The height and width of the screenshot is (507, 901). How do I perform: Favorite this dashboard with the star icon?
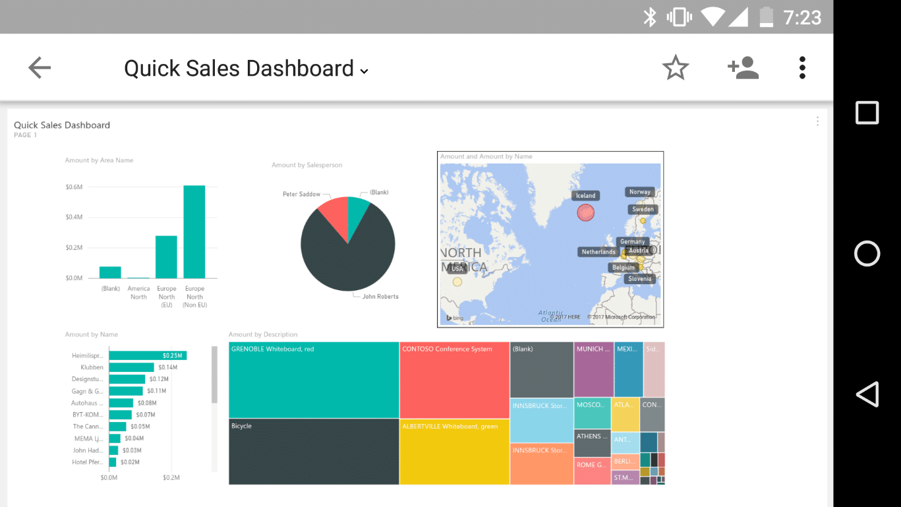click(x=676, y=67)
